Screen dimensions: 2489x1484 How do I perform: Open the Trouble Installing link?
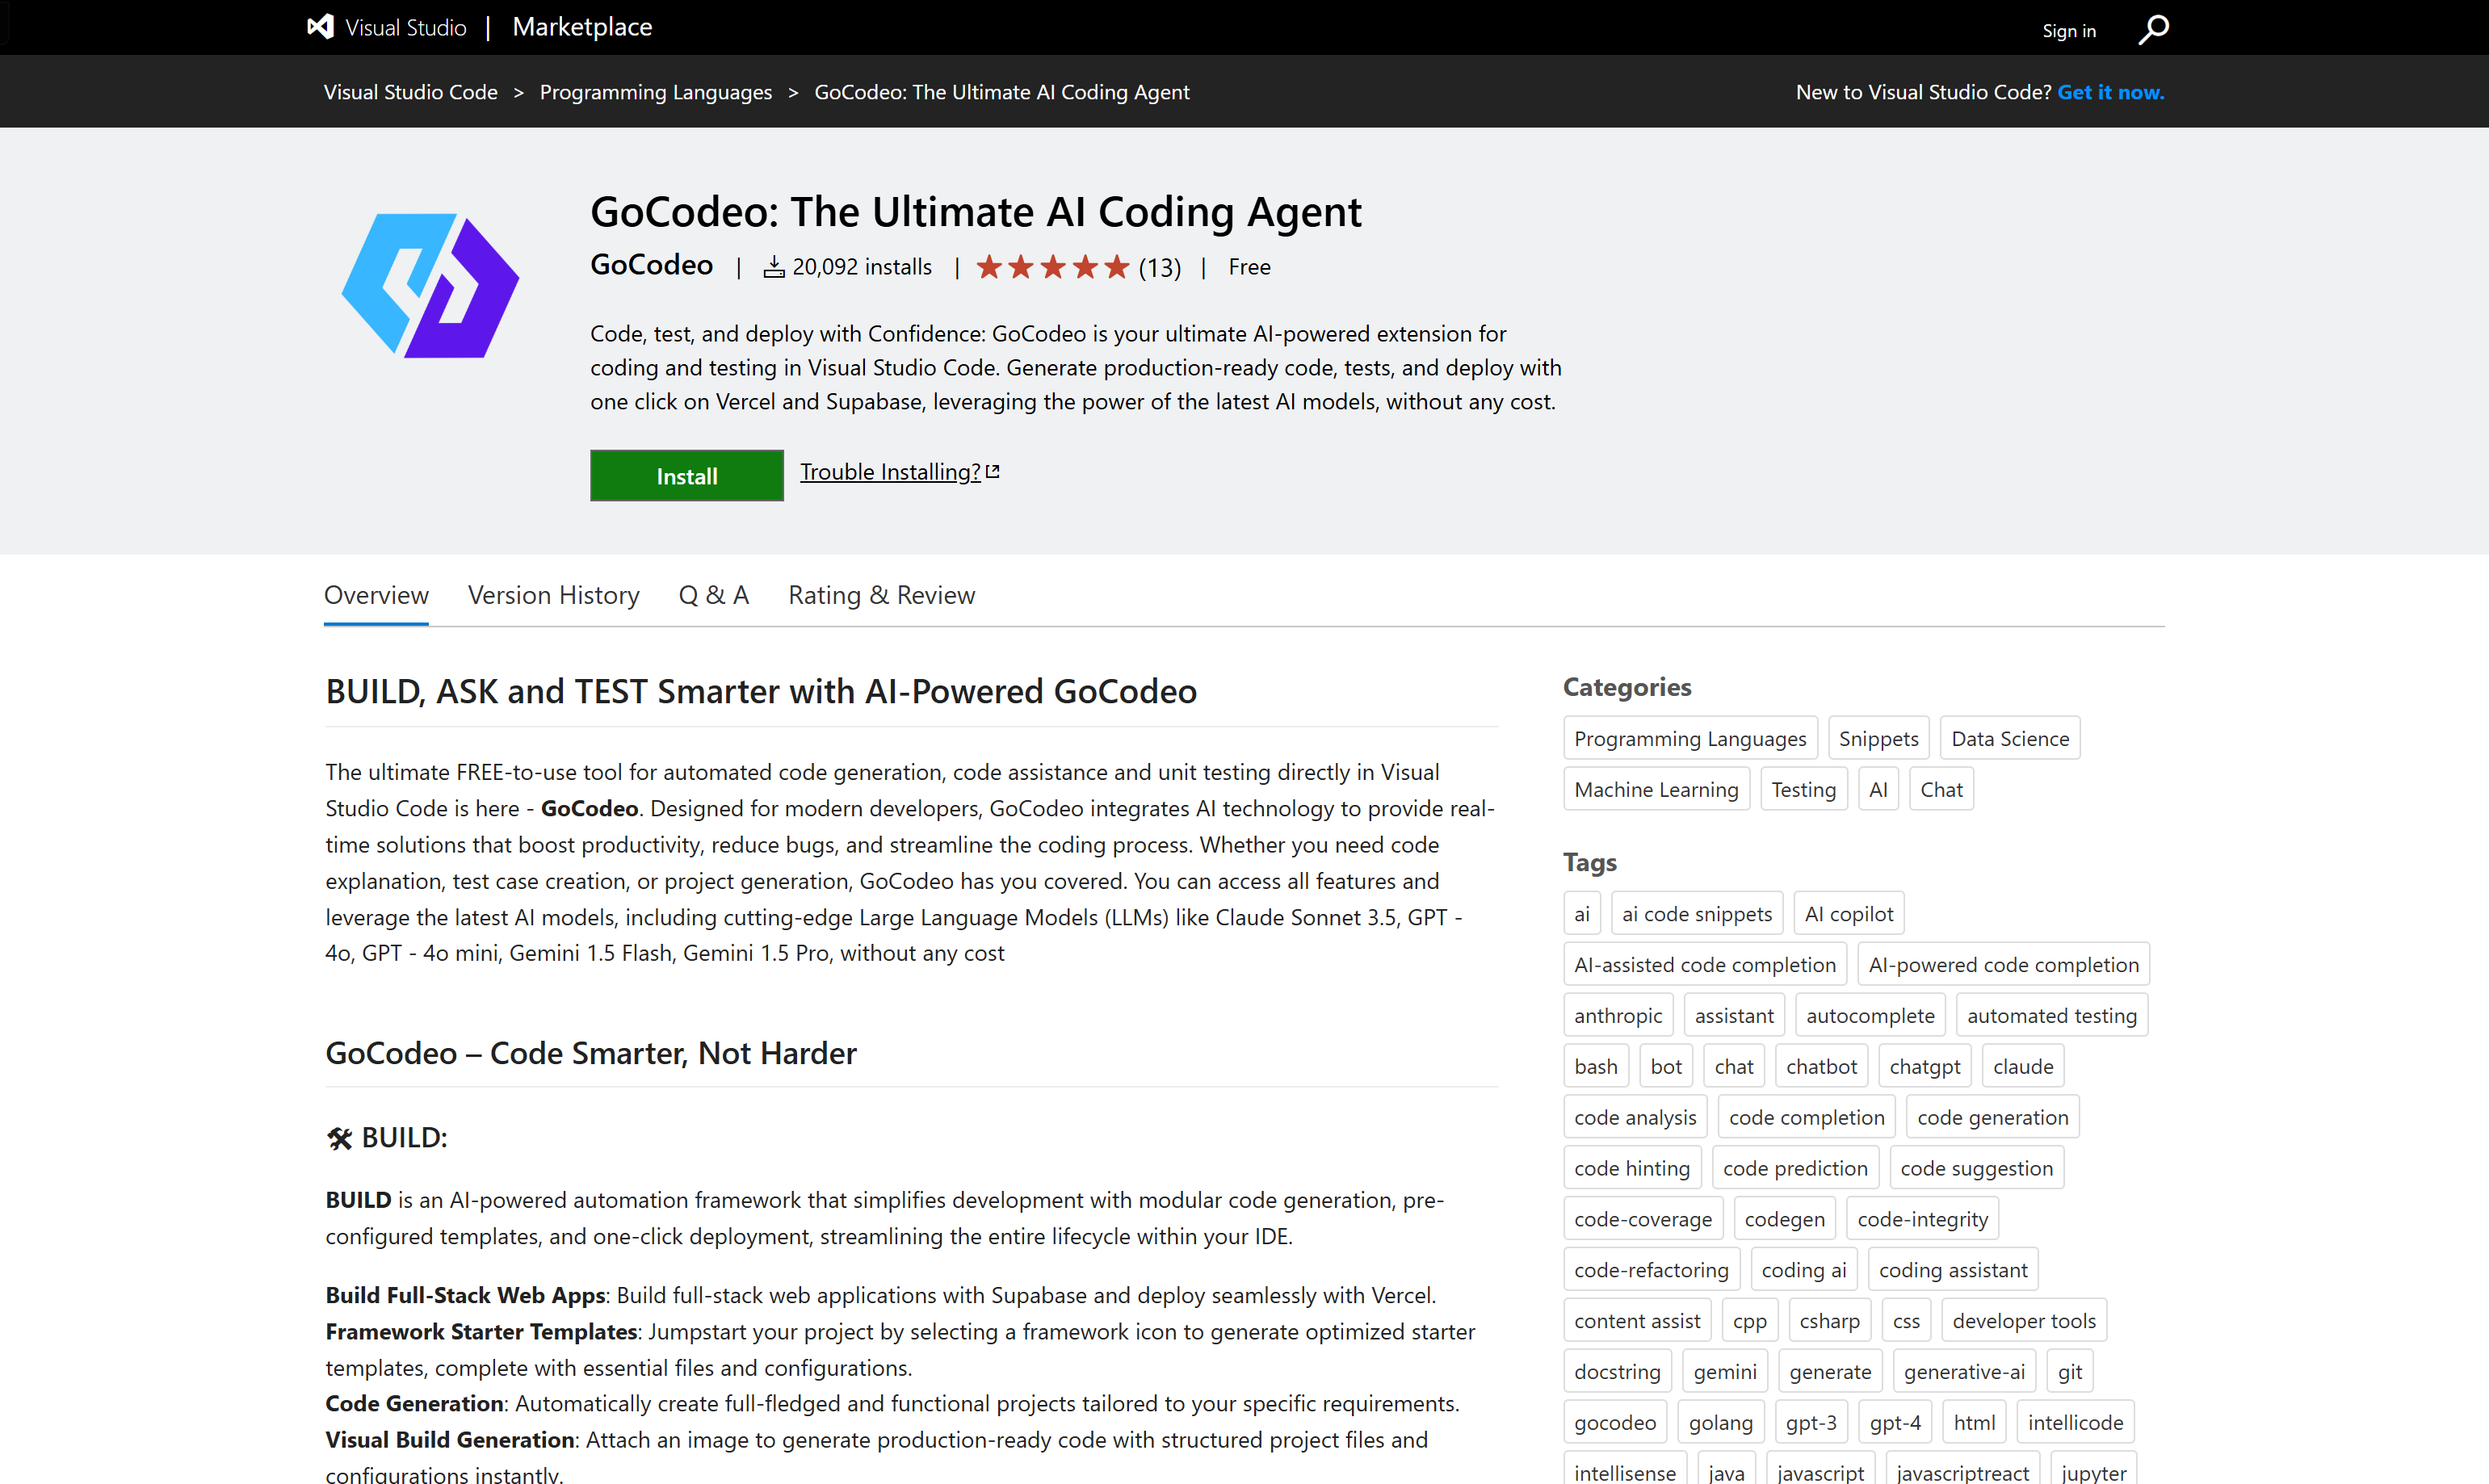pyautogui.click(x=889, y=471)
